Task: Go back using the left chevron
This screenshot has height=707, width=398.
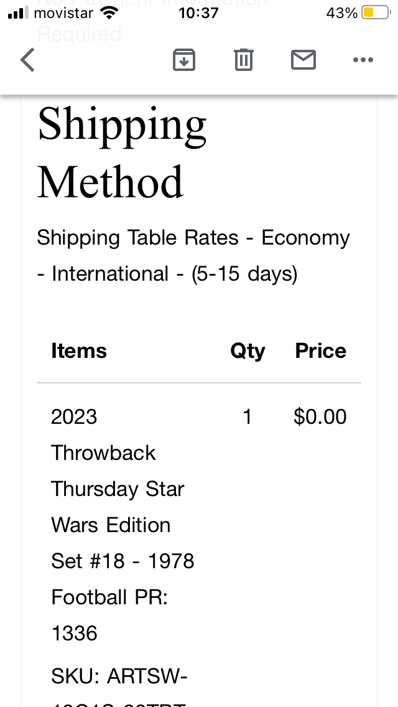Action: 28,60
